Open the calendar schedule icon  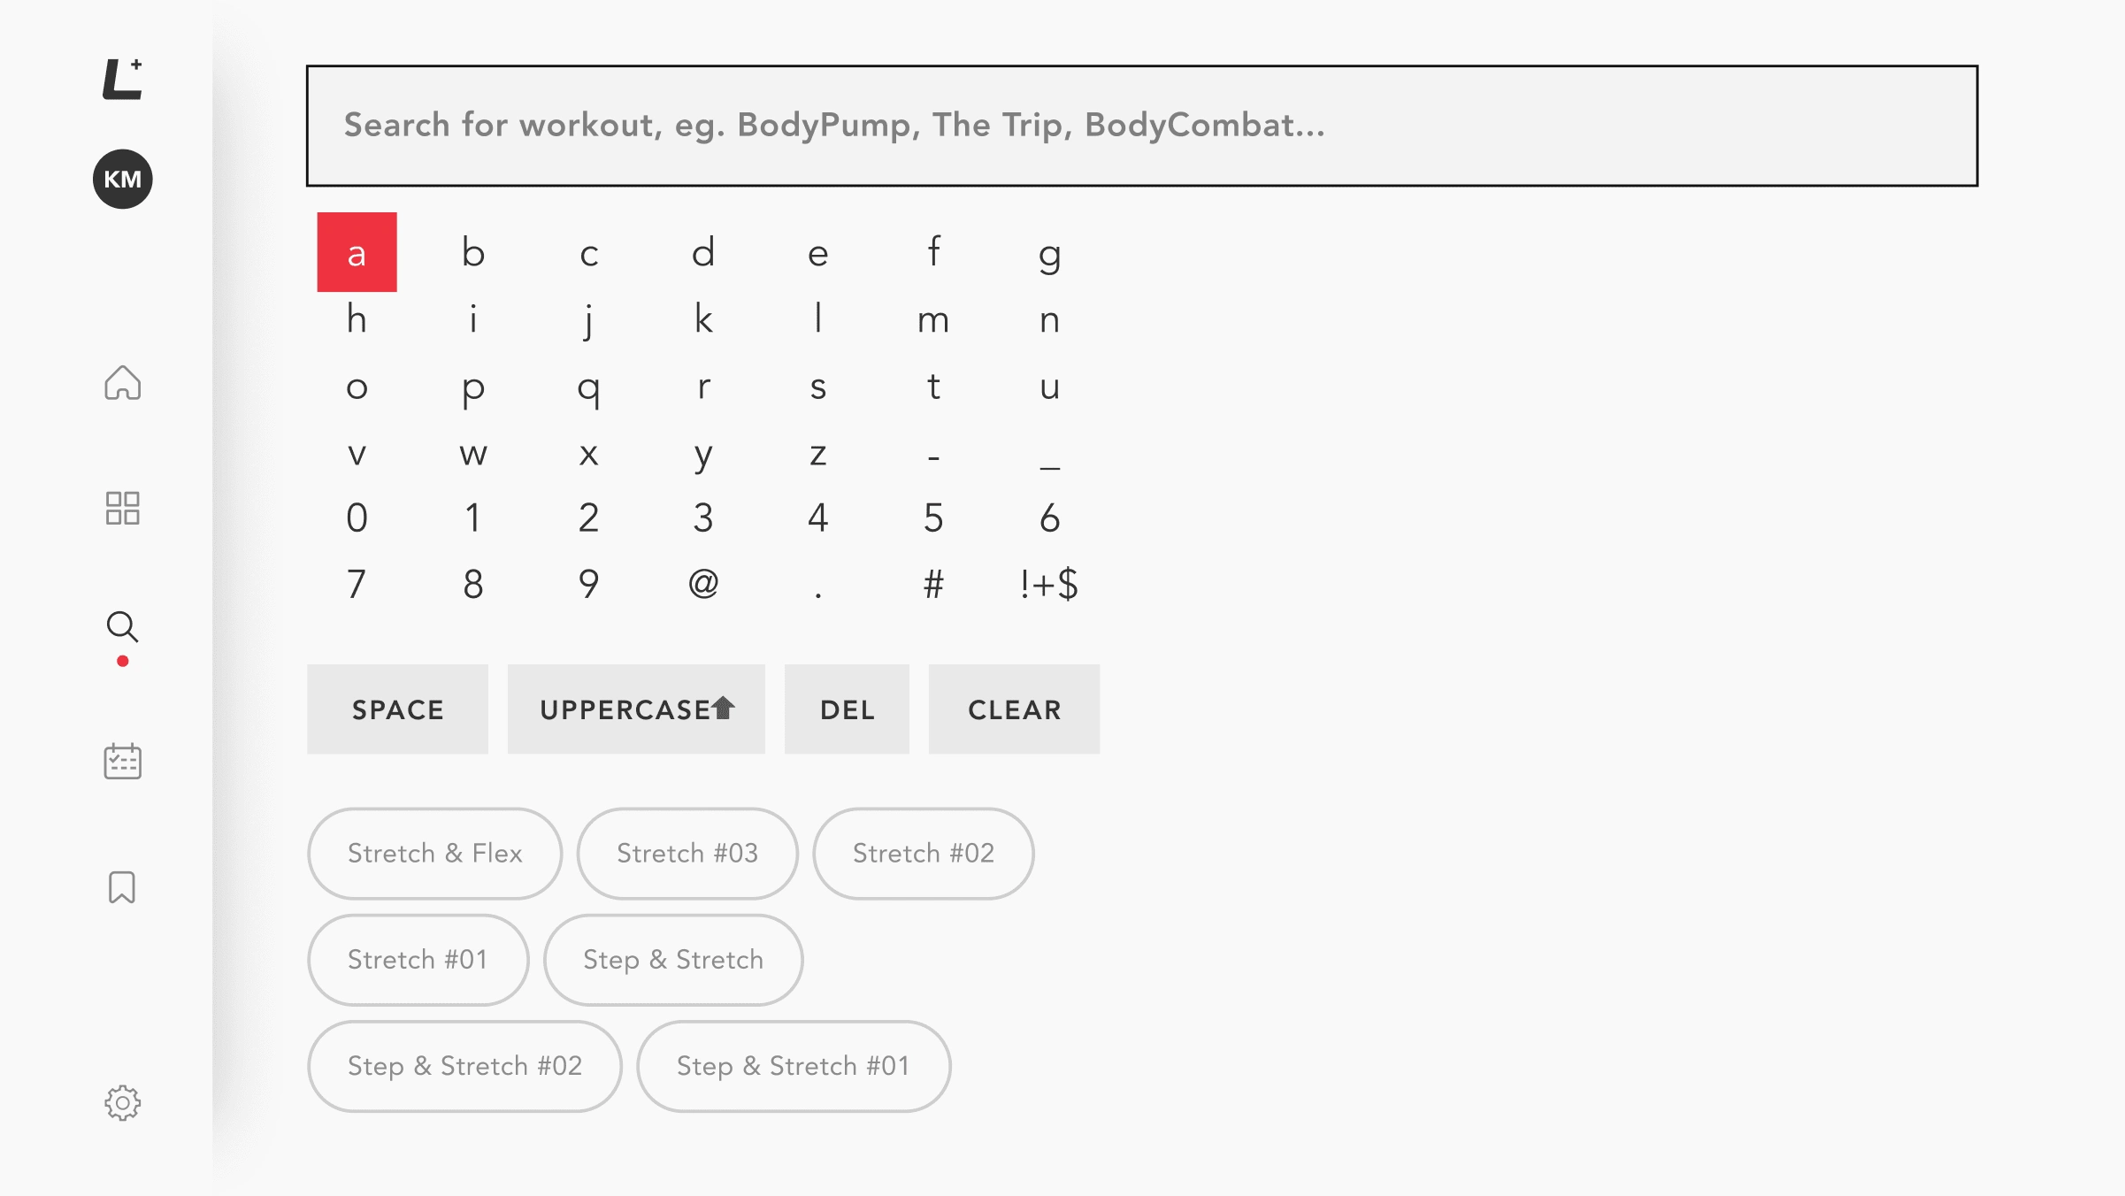point(122,762)
